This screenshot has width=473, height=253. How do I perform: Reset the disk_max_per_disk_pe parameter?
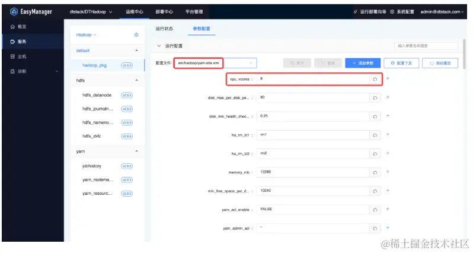coord(375,98)
